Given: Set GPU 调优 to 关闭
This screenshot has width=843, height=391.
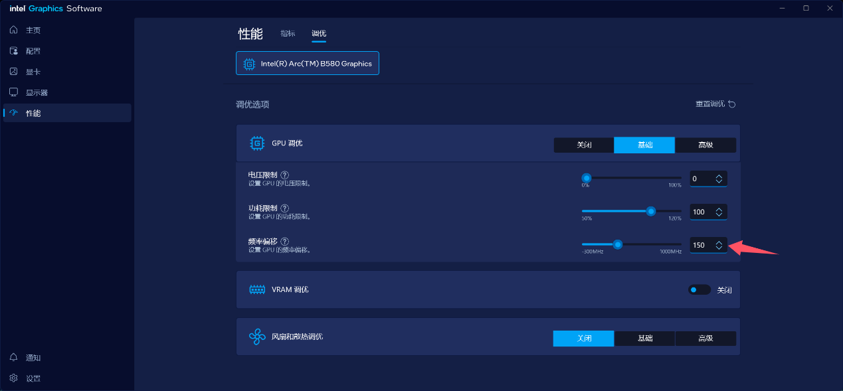Looking at the screenshot, I should (x=584, y=145).
